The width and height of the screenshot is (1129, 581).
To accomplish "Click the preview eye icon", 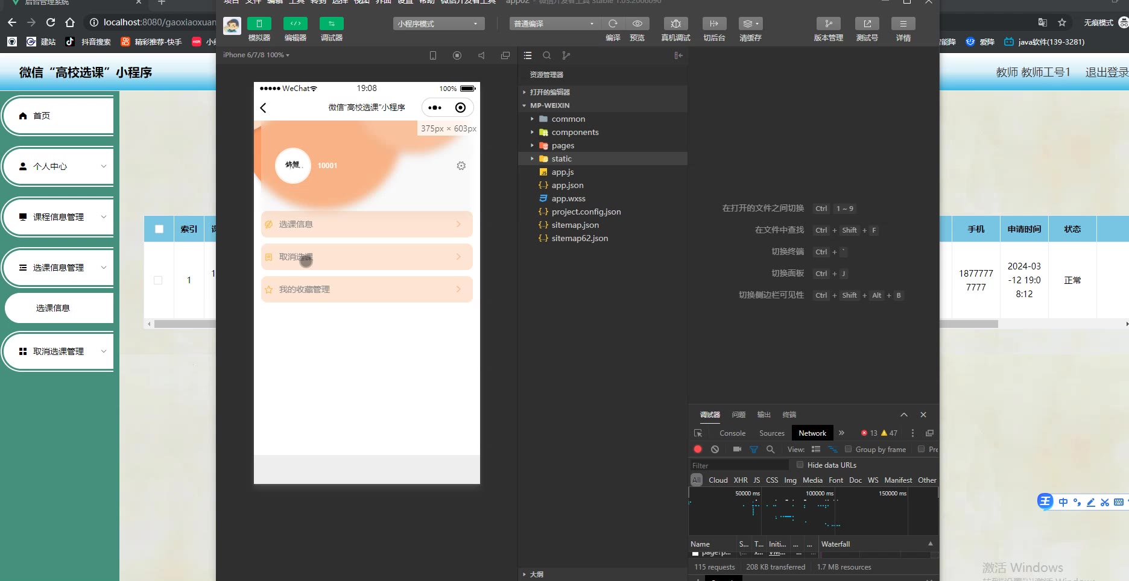I will tap(637, 24).
